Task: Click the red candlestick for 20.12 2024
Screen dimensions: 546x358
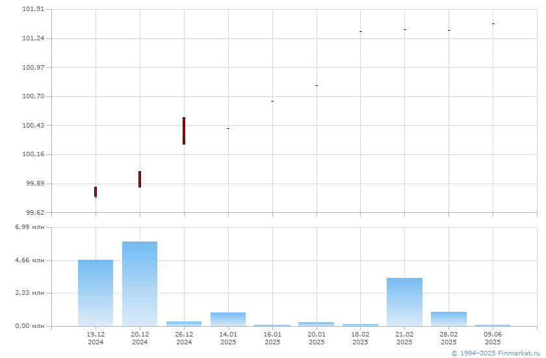Action: 140,179
